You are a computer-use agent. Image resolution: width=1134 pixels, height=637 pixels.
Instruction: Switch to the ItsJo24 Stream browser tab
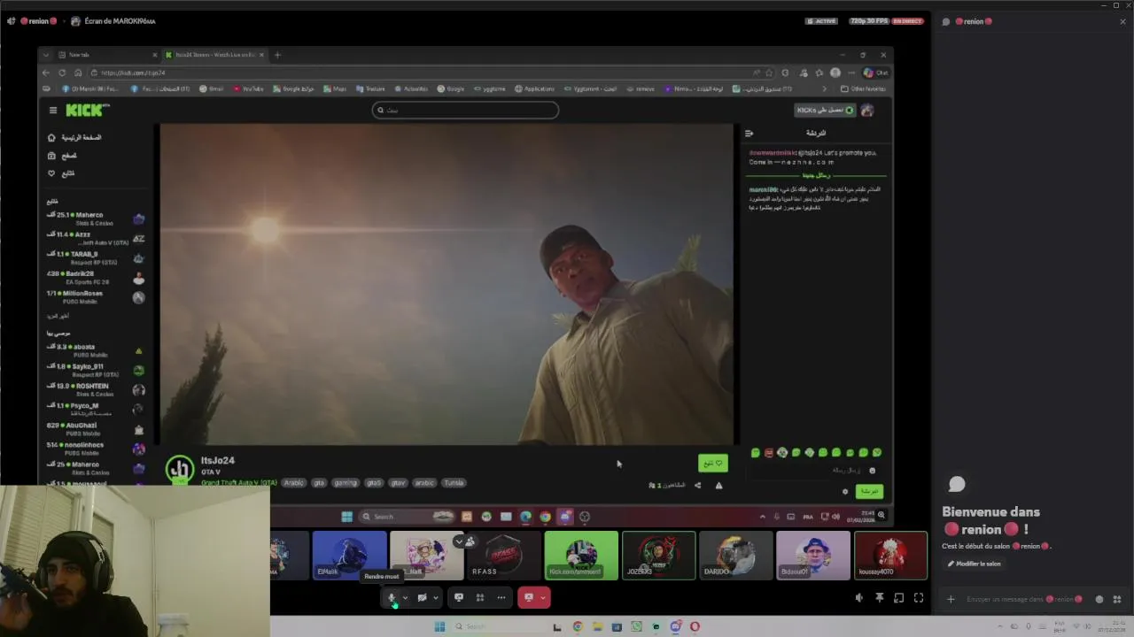pyautogui.click(x=214, y=55)
